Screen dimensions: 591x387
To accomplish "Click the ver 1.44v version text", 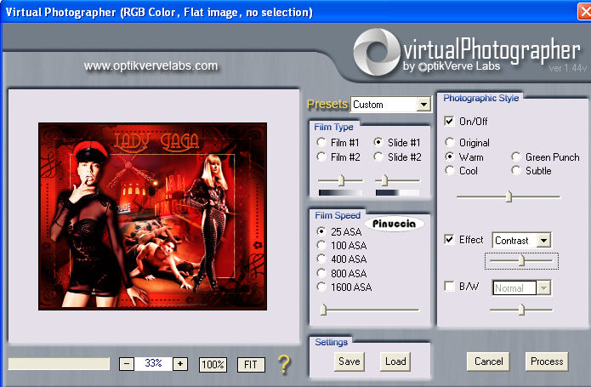I will coord(568,68).
